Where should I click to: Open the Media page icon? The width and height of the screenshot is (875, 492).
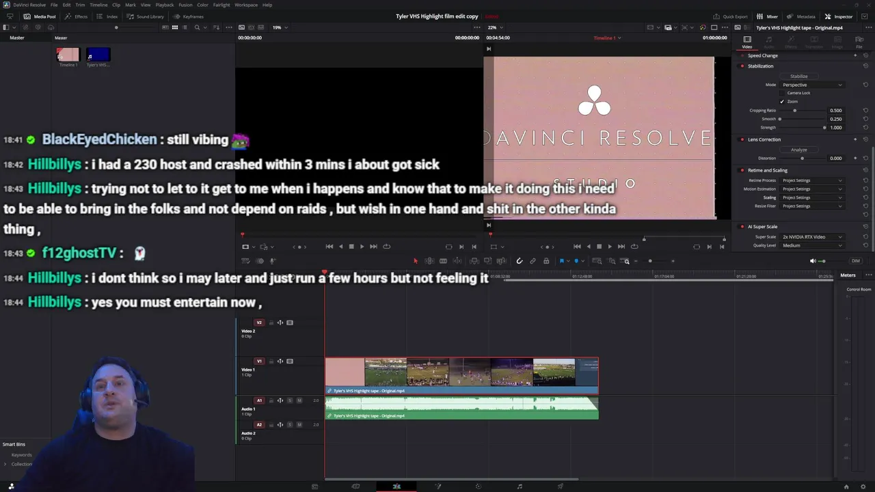tap(314, 487)
